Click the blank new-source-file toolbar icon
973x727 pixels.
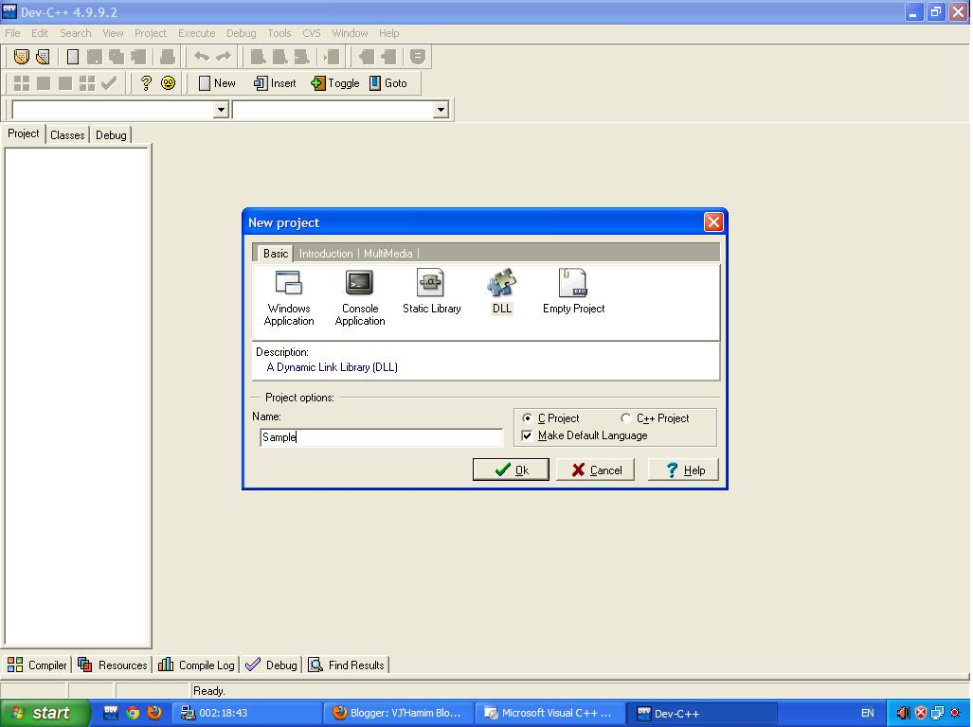click(73, 57)
